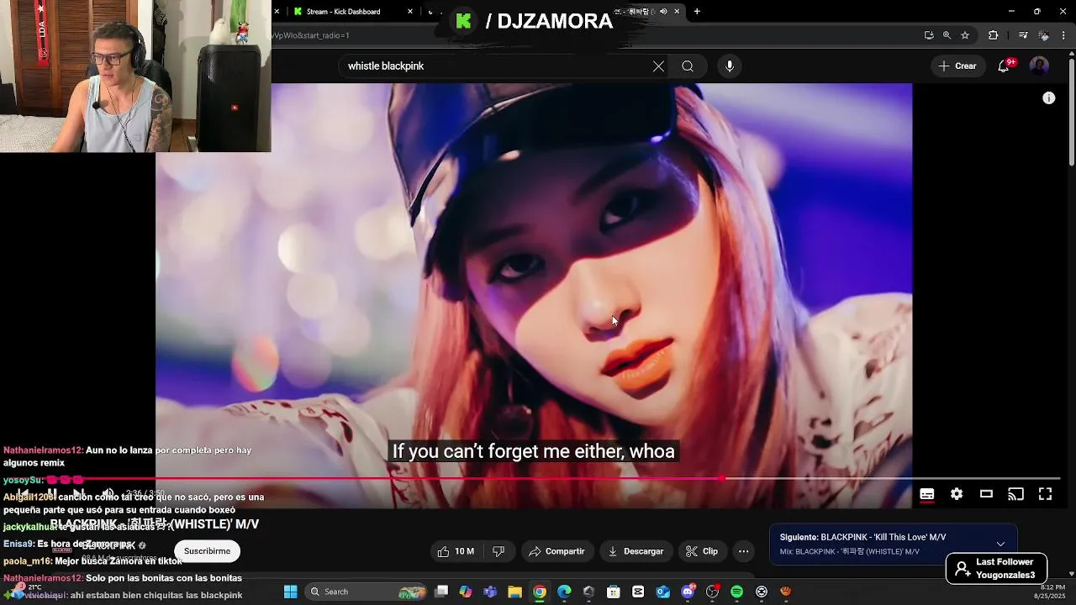Clear the YouTube search box with the X
1076x605 pixels.
[x=658, y=66]
